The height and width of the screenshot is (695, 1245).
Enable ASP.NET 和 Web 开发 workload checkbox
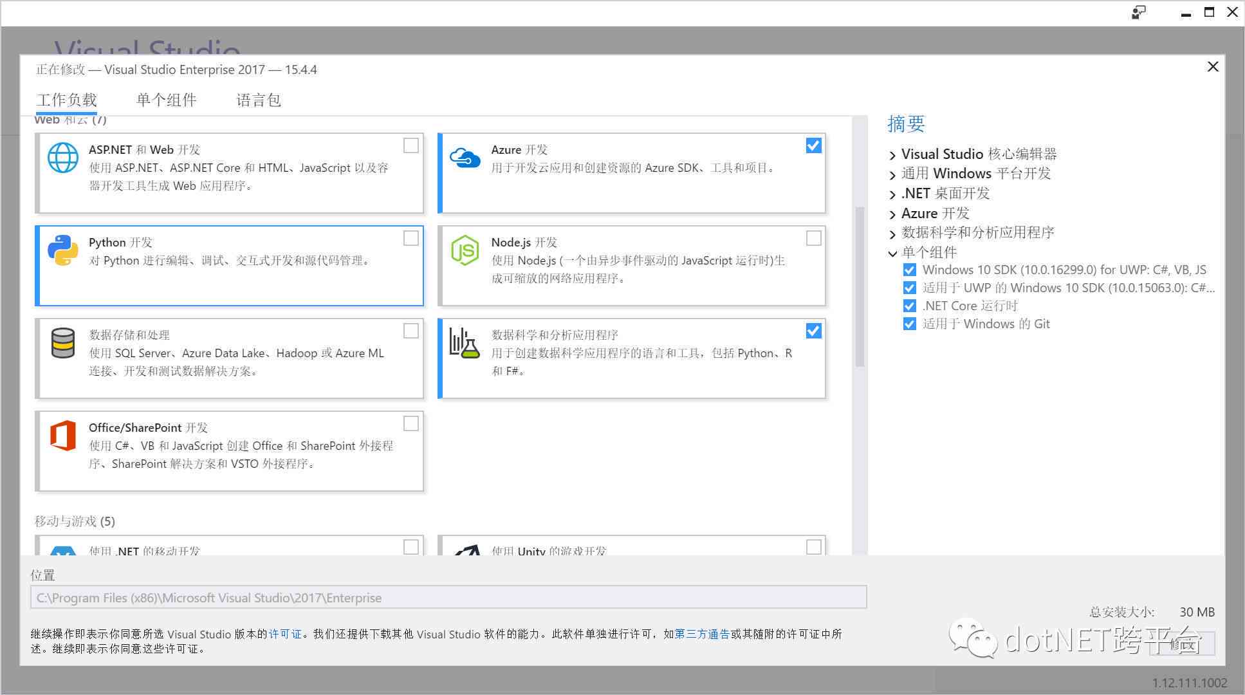[x=411, y=145]
